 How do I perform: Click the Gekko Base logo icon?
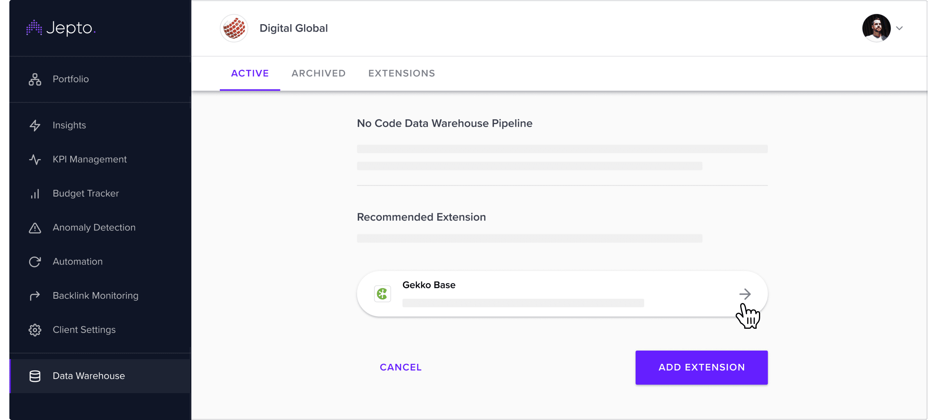(x=383, y=294)
